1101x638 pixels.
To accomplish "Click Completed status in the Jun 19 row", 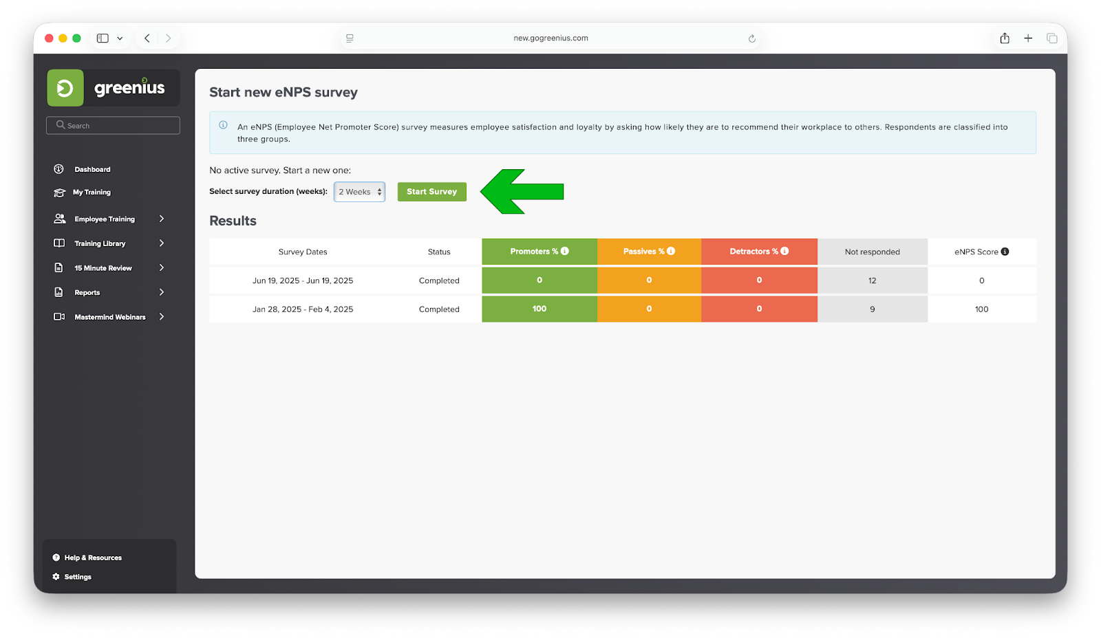I will pyautogui.click(x=439, y=280).
